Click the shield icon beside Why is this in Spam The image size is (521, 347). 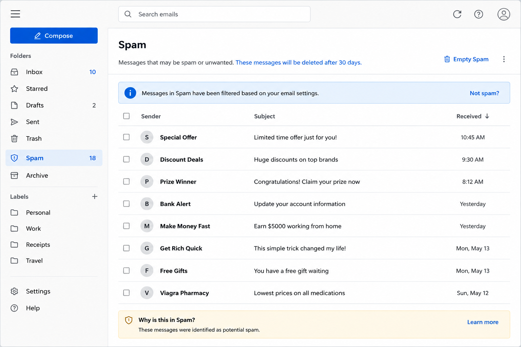(129, 320)
